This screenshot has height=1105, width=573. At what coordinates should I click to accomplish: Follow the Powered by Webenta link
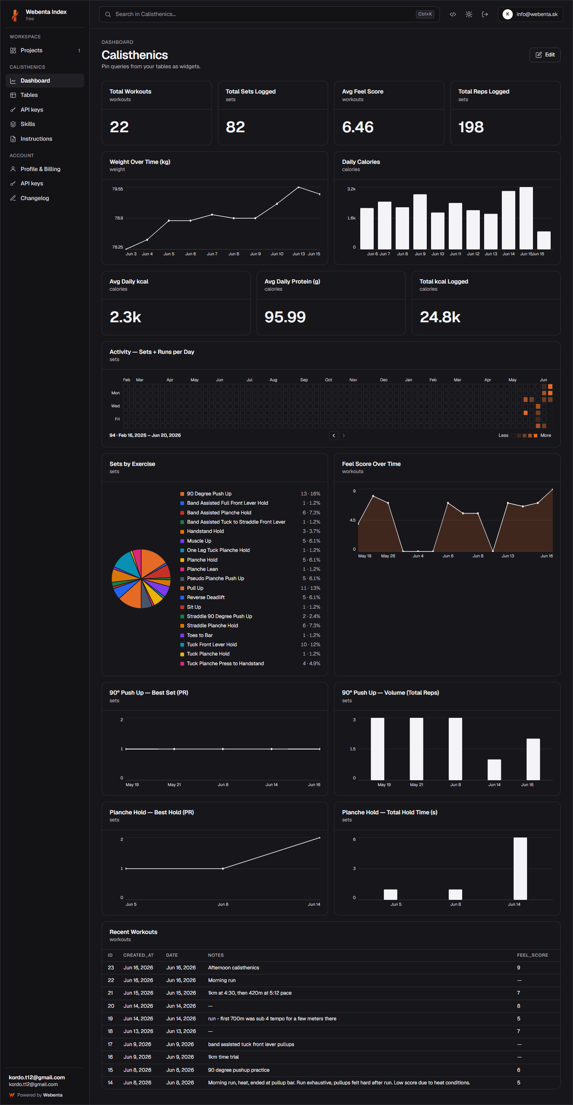[x=36, y=1095]
